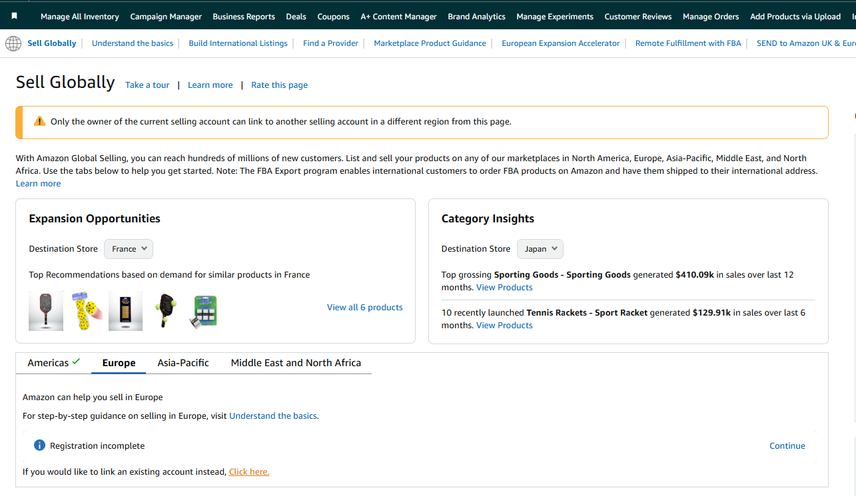Open the green overgrip pack thumbnail
The width and height of the screenshot is (856, 496).
[x=205, y=312]
